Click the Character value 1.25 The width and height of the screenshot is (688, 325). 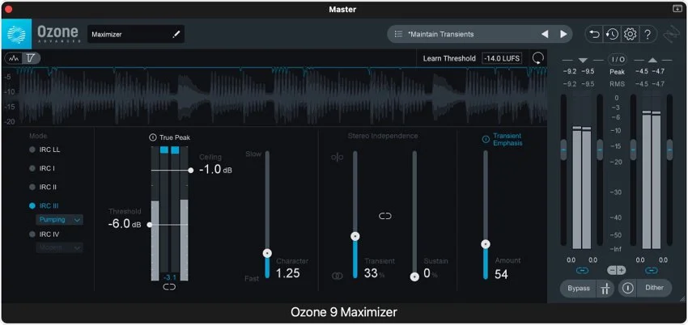[288, 273]
